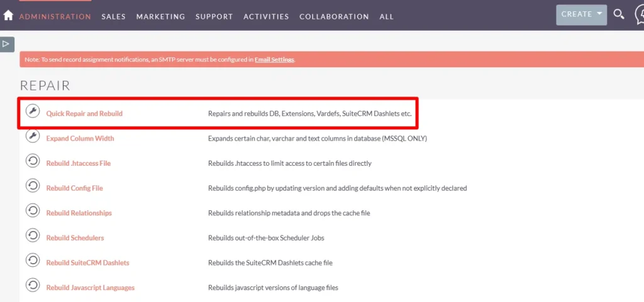644x302 pixels.
Task: Open the Administration menu
Action: (x=55, y=16)
